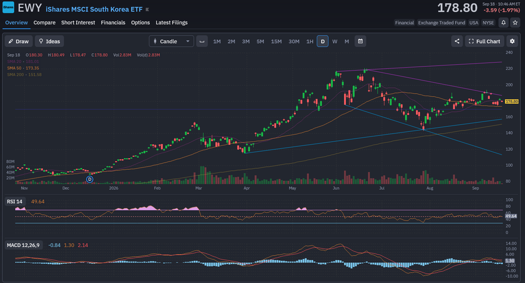
Task: Open the Financials tab
Action: click(x=113, y=22)
